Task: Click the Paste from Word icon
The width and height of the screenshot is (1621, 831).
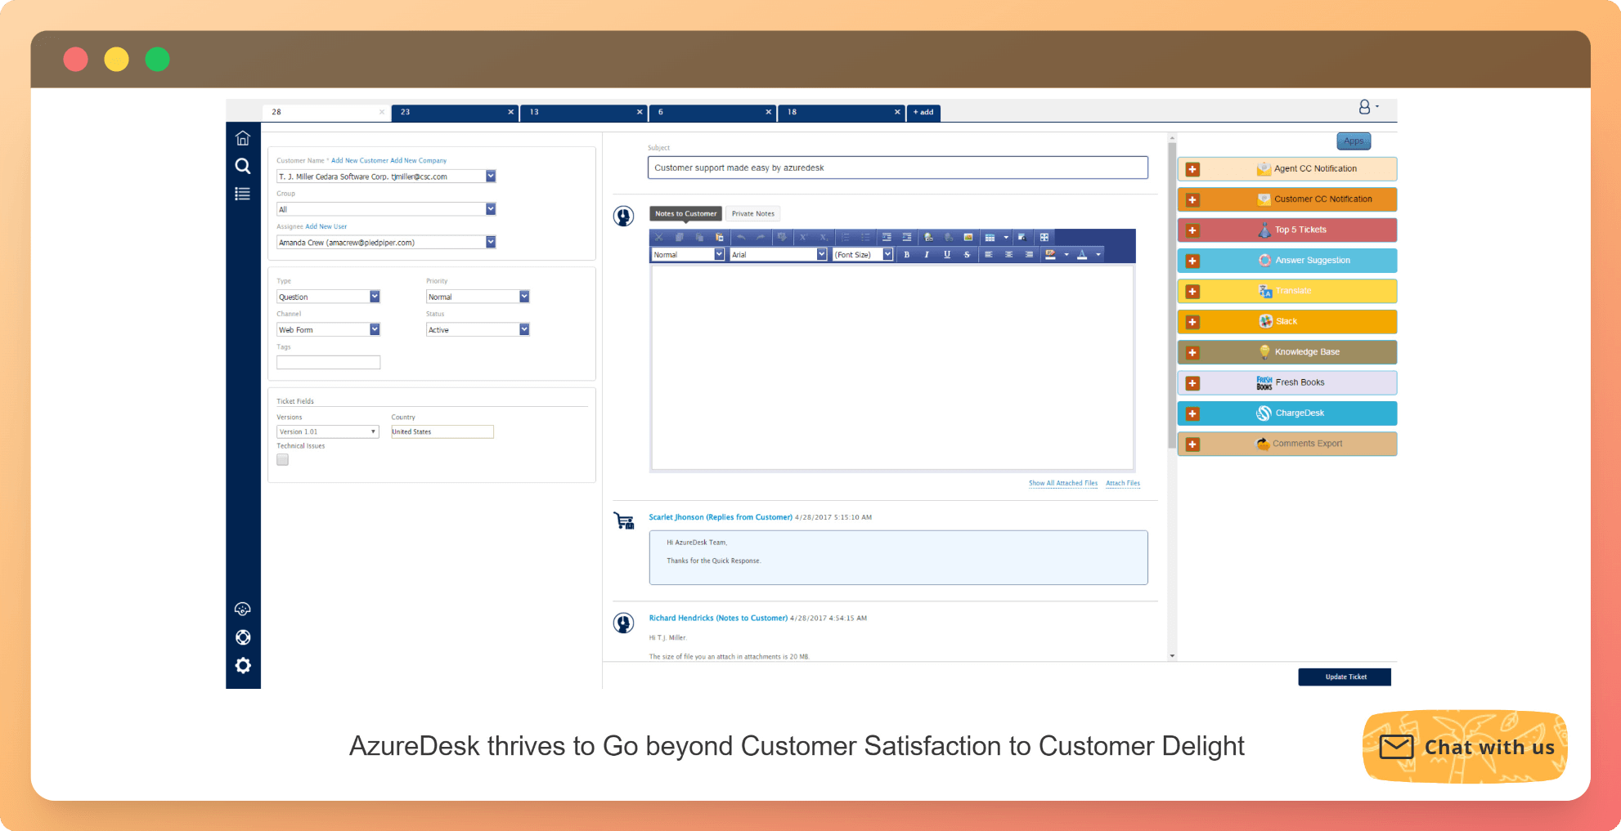Action: coord(720,237)
